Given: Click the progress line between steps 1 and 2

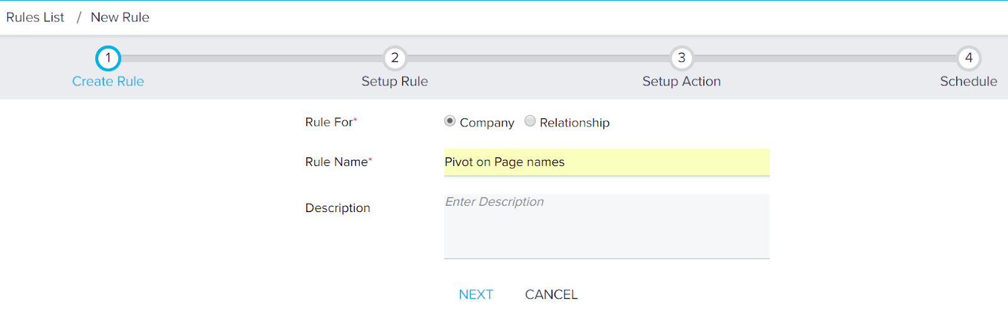Looking at the screenshot, I should pyautogui.click(x=252, y=59).
